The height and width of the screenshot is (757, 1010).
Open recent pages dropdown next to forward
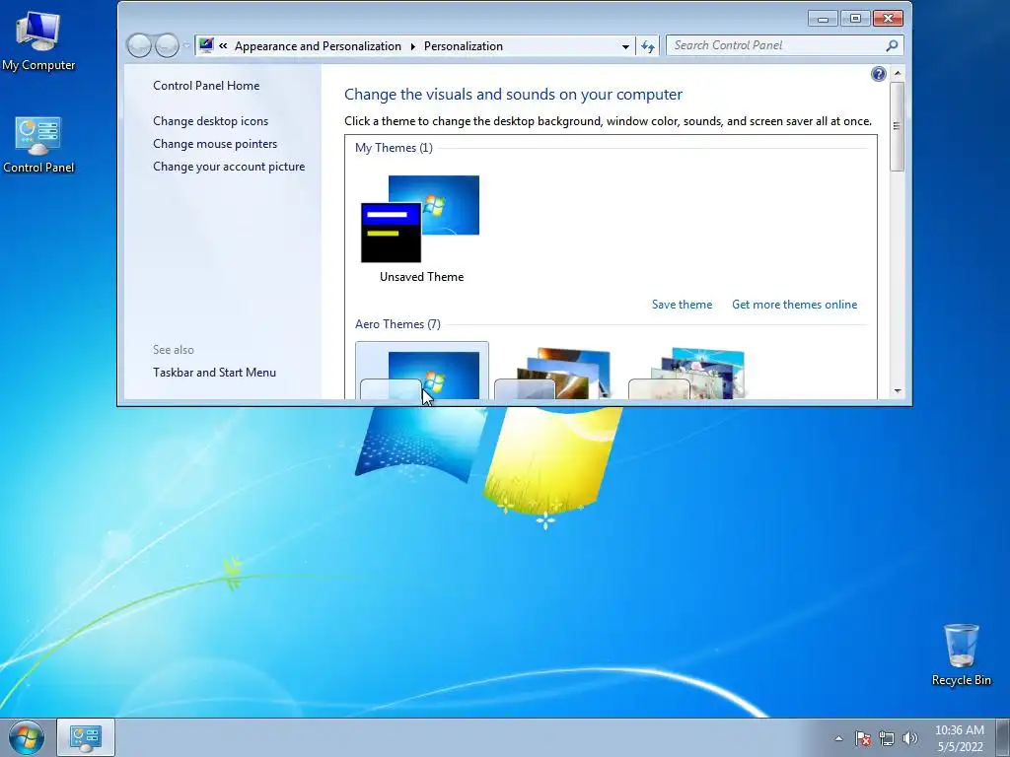tap(185, 45)
